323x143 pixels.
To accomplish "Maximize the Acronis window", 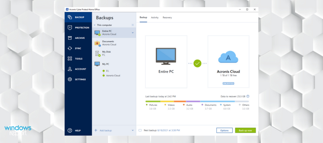I will [247, 9].
